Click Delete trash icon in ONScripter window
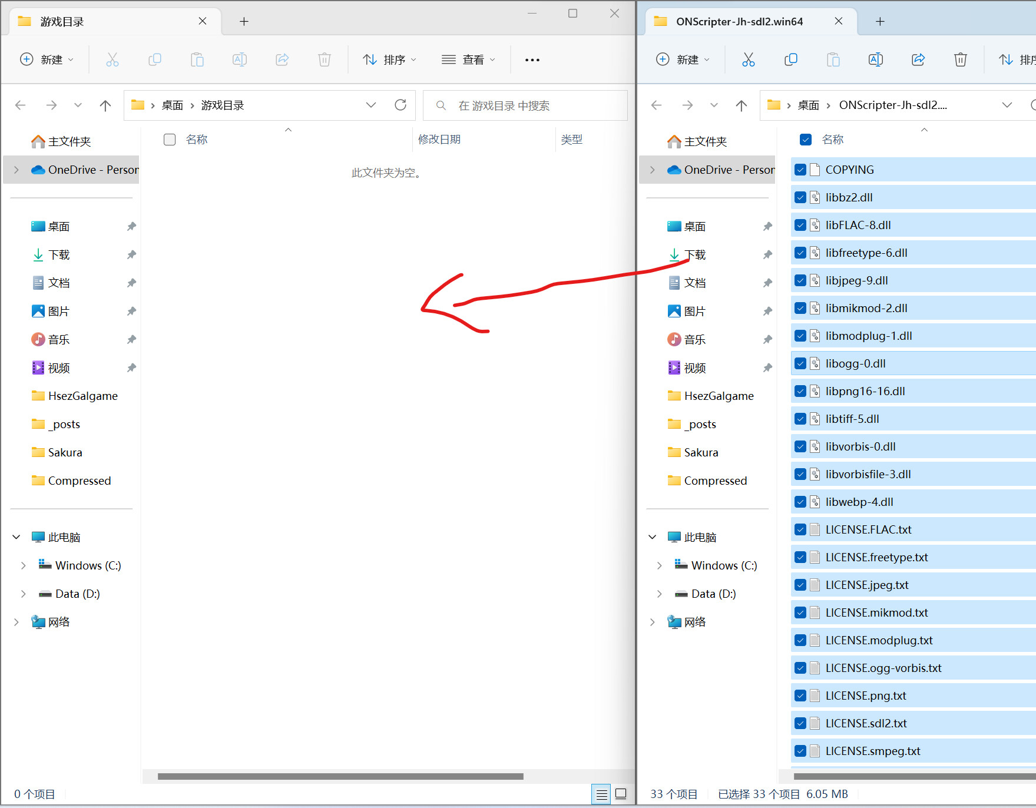This screenshot has height=808, width=1036. [960, 59]
